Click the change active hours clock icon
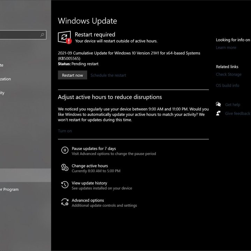 tap(65, 167)
